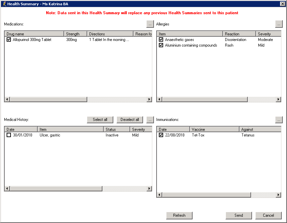Click the Disorientation reaction cell

click(x=235, y=40)
